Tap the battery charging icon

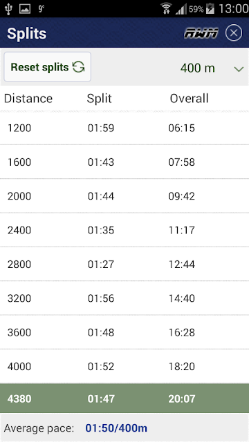pos(210,9)
